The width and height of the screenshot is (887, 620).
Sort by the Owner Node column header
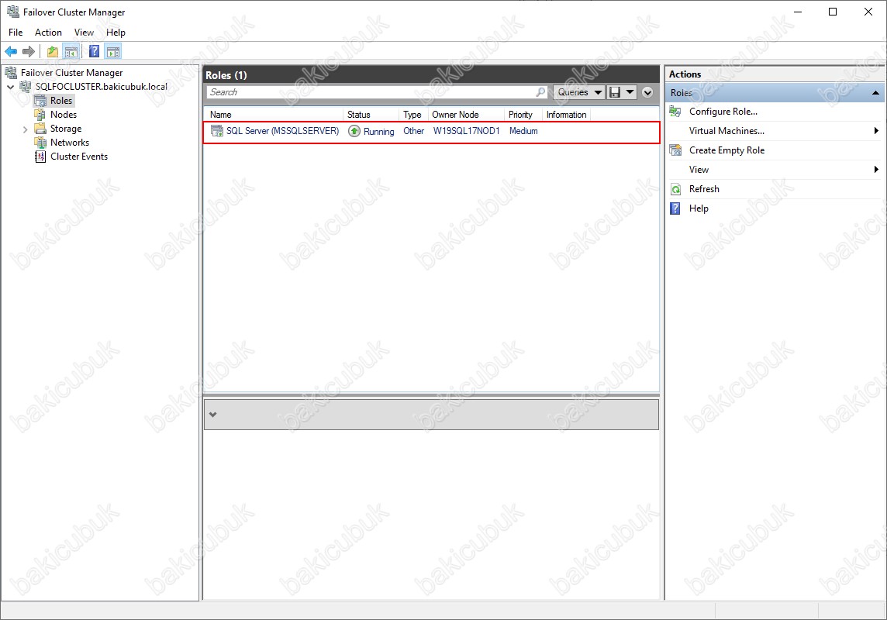[x=465, y=115]
